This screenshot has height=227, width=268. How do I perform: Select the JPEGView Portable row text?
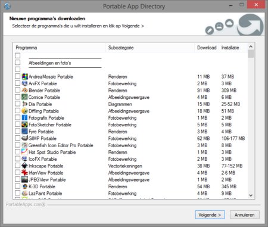coord(47,180)
